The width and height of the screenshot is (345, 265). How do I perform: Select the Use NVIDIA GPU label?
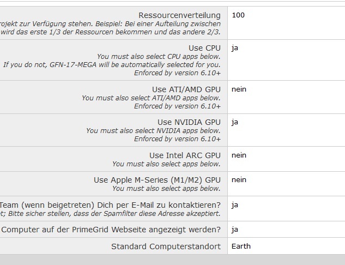(x=189, y=122)
